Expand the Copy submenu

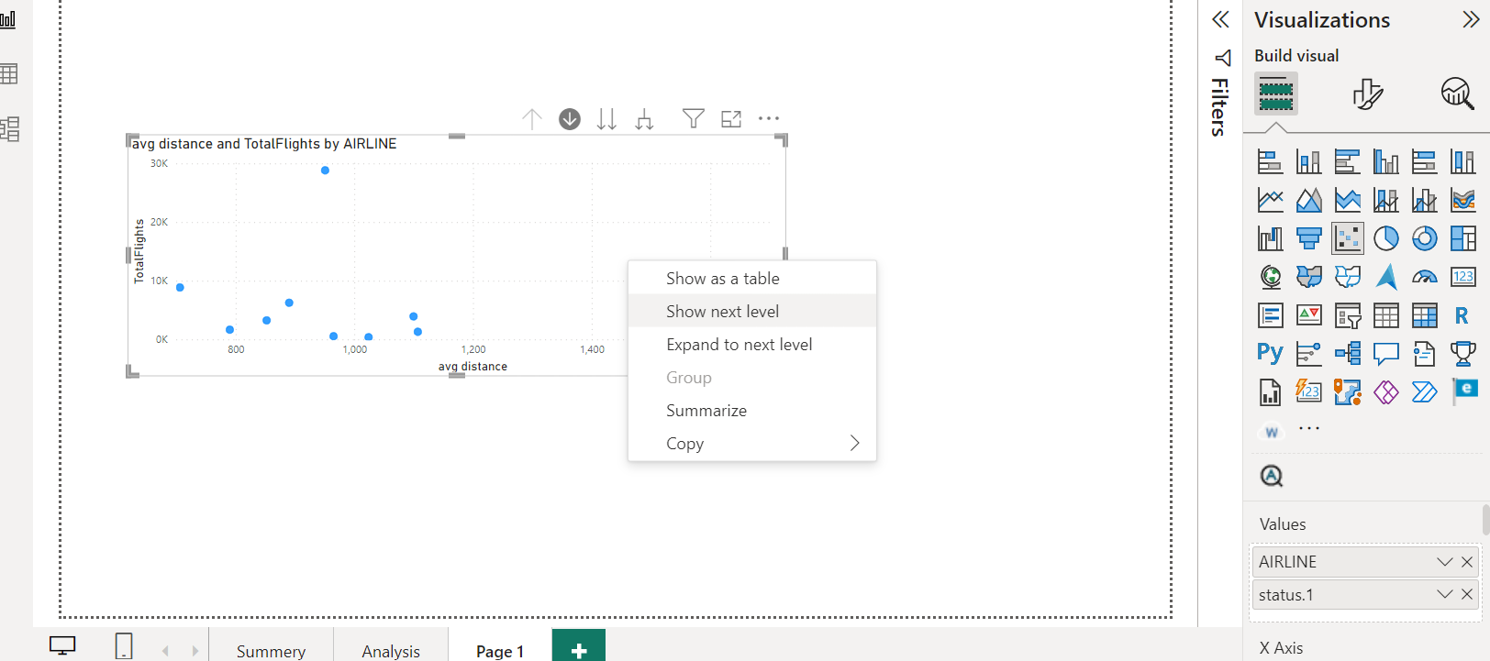pos(752,444)
